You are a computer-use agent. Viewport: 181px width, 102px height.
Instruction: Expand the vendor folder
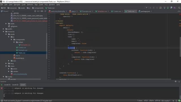(x=9, y=71)
